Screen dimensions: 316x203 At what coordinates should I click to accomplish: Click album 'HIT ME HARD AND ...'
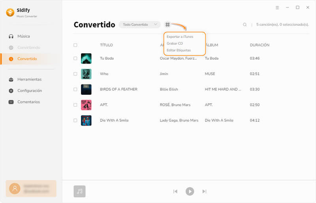click(223, 90)
